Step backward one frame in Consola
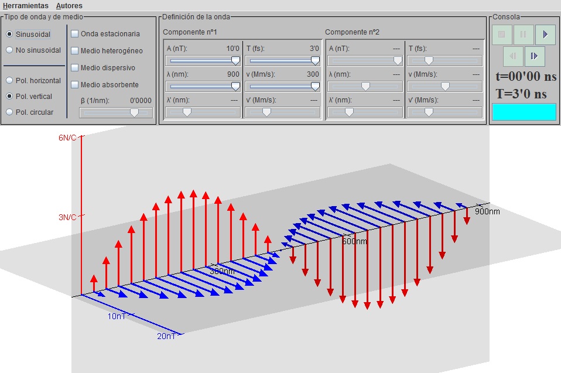The image size is (561, 373). point(513,56)
